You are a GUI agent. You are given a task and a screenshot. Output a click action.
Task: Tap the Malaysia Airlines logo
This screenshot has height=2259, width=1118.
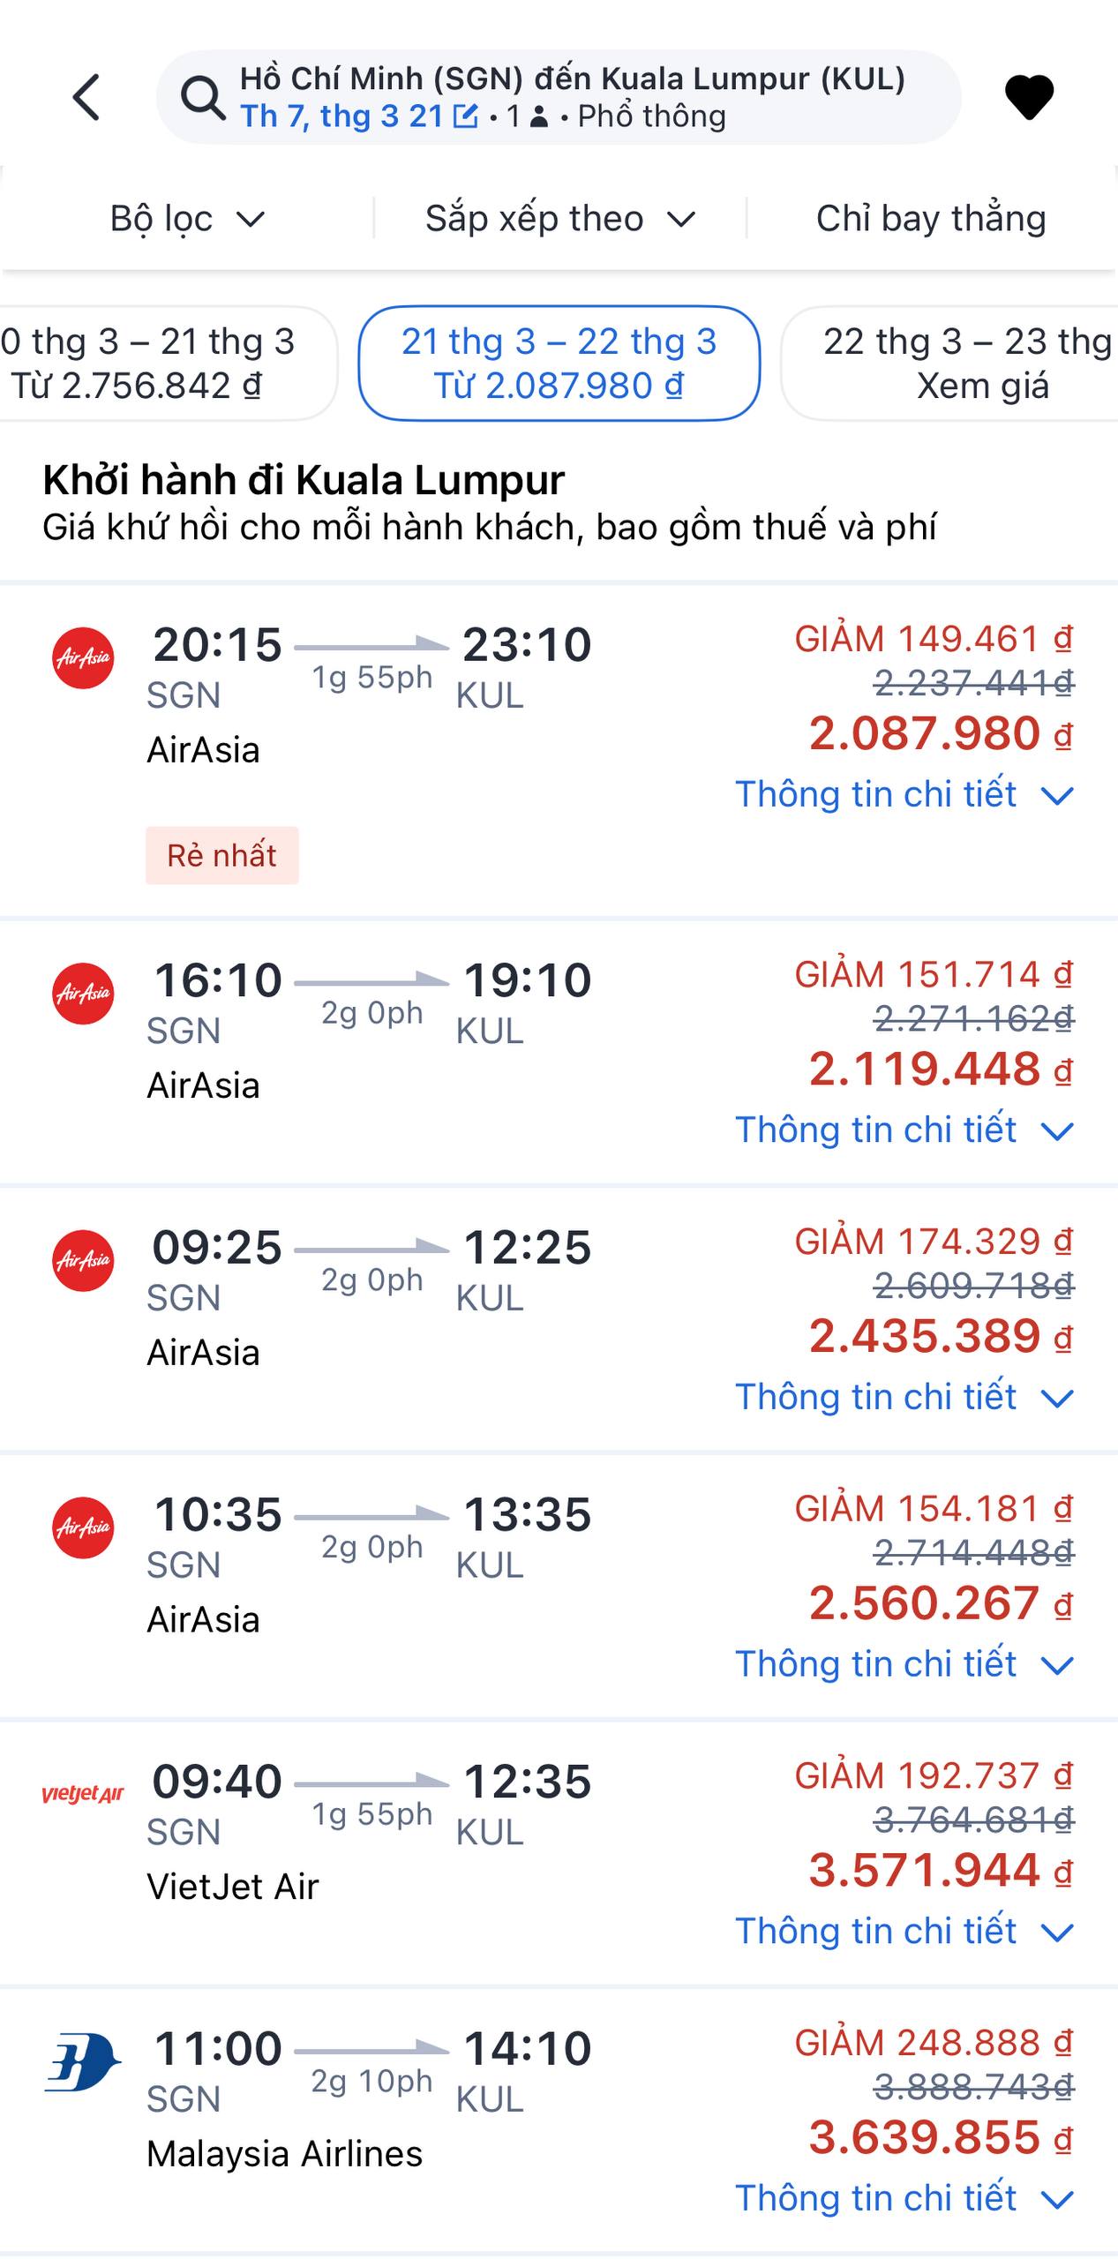pyautogui.click(x=83, y=2062)
